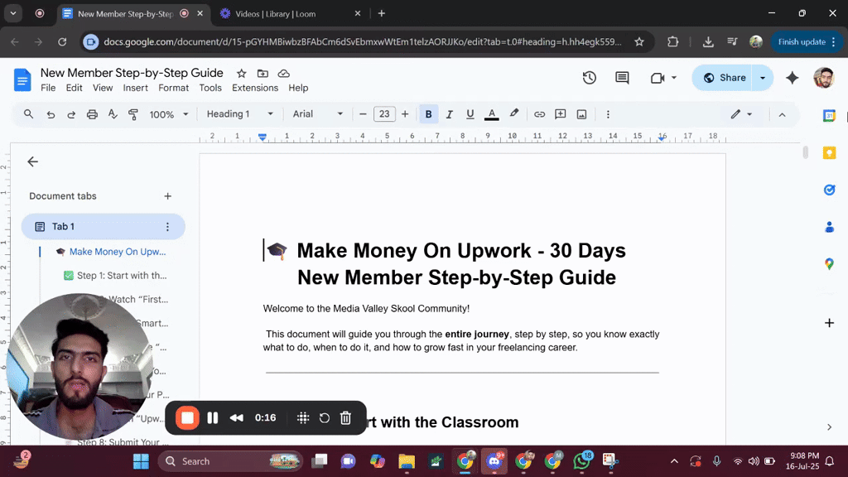The height and width of the screenshot is (477, 848).
Task: Open version history clock icon
Action: 590,78
